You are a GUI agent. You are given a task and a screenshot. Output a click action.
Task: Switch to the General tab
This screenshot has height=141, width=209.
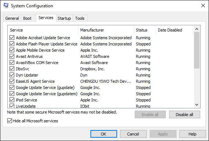click(x=12, y=18)
